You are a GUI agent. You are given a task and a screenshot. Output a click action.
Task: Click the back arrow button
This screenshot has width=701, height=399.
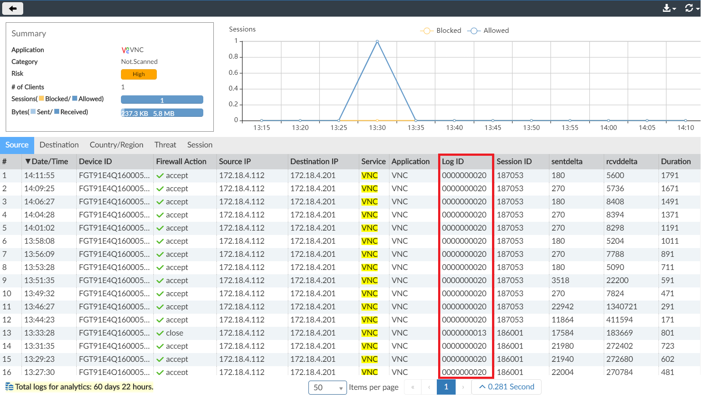click(13, 8)
